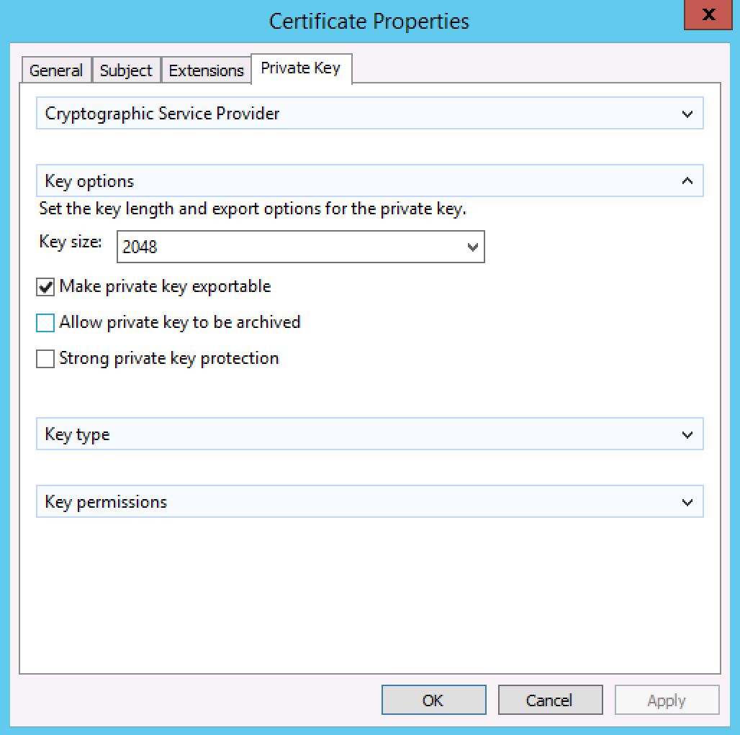Check Strong private key protection
740x735 pixels.
45,359
